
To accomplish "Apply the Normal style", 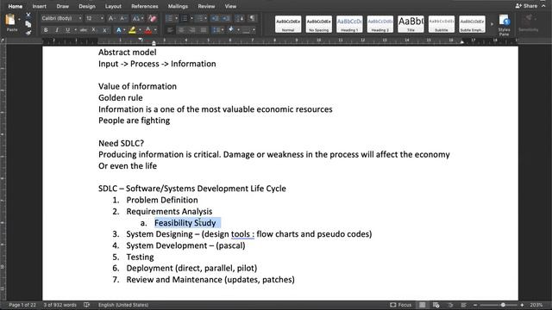I will pos(288,24).
